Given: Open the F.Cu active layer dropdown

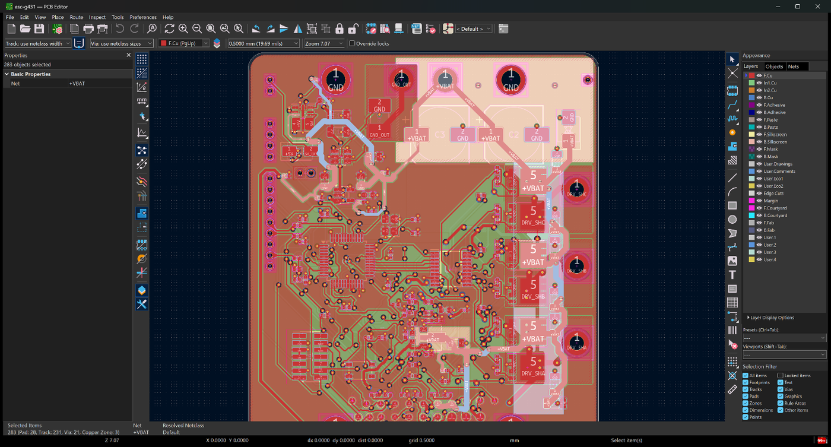Looking at the screenshot, I should click(x=184, y=43).
